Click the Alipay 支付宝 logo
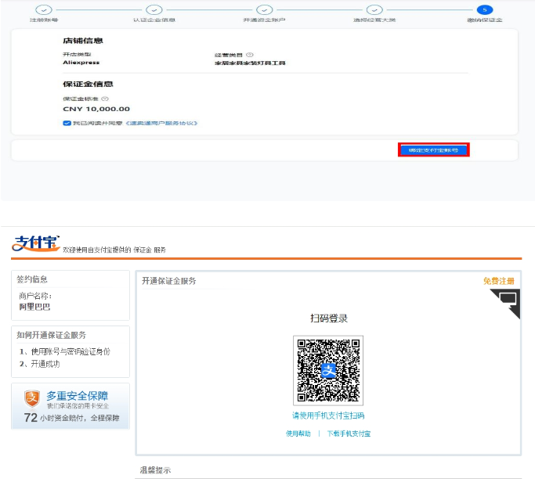The height and width of the screenshot is (482, 535). point(35,243)
